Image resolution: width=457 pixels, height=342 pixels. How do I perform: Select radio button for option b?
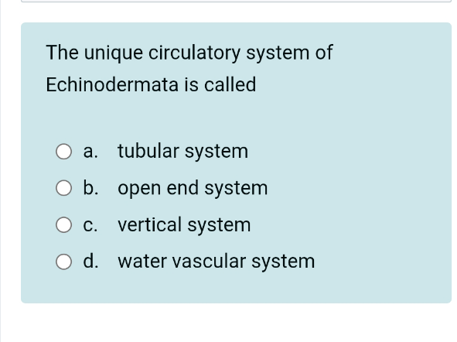[x=63, y=188]
